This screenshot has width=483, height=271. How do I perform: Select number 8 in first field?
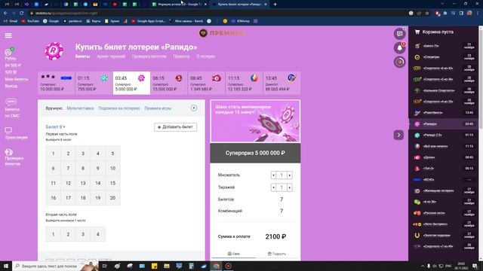coord(83,169)
